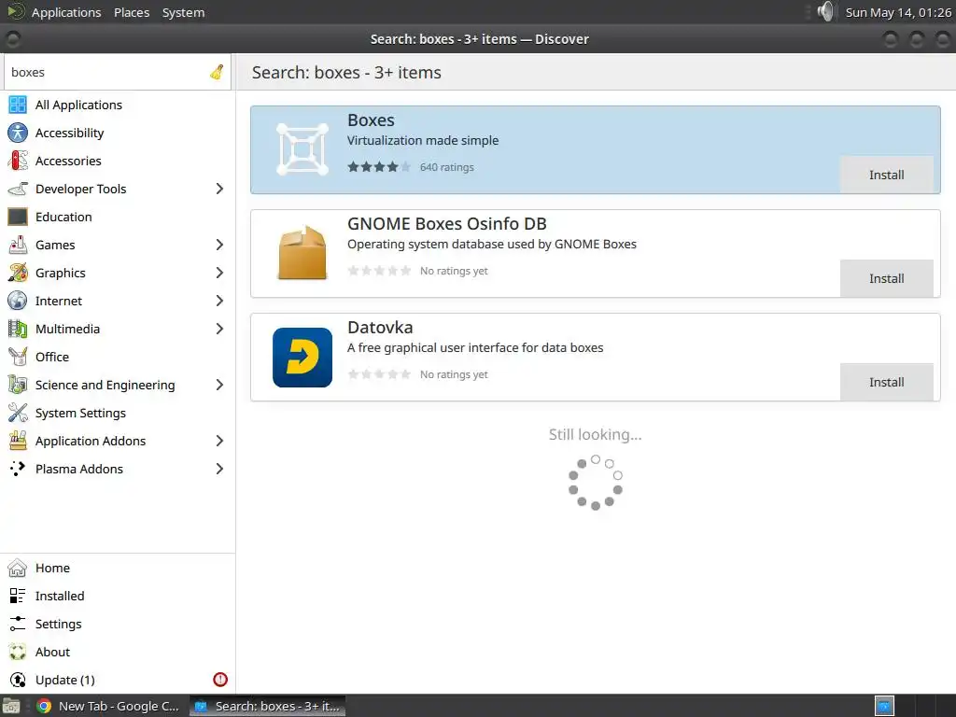This screenshot has width=956, height=717.
Task: Open the GNOME Boxes Osinfo DB package icon
Action: pos(302,254)
